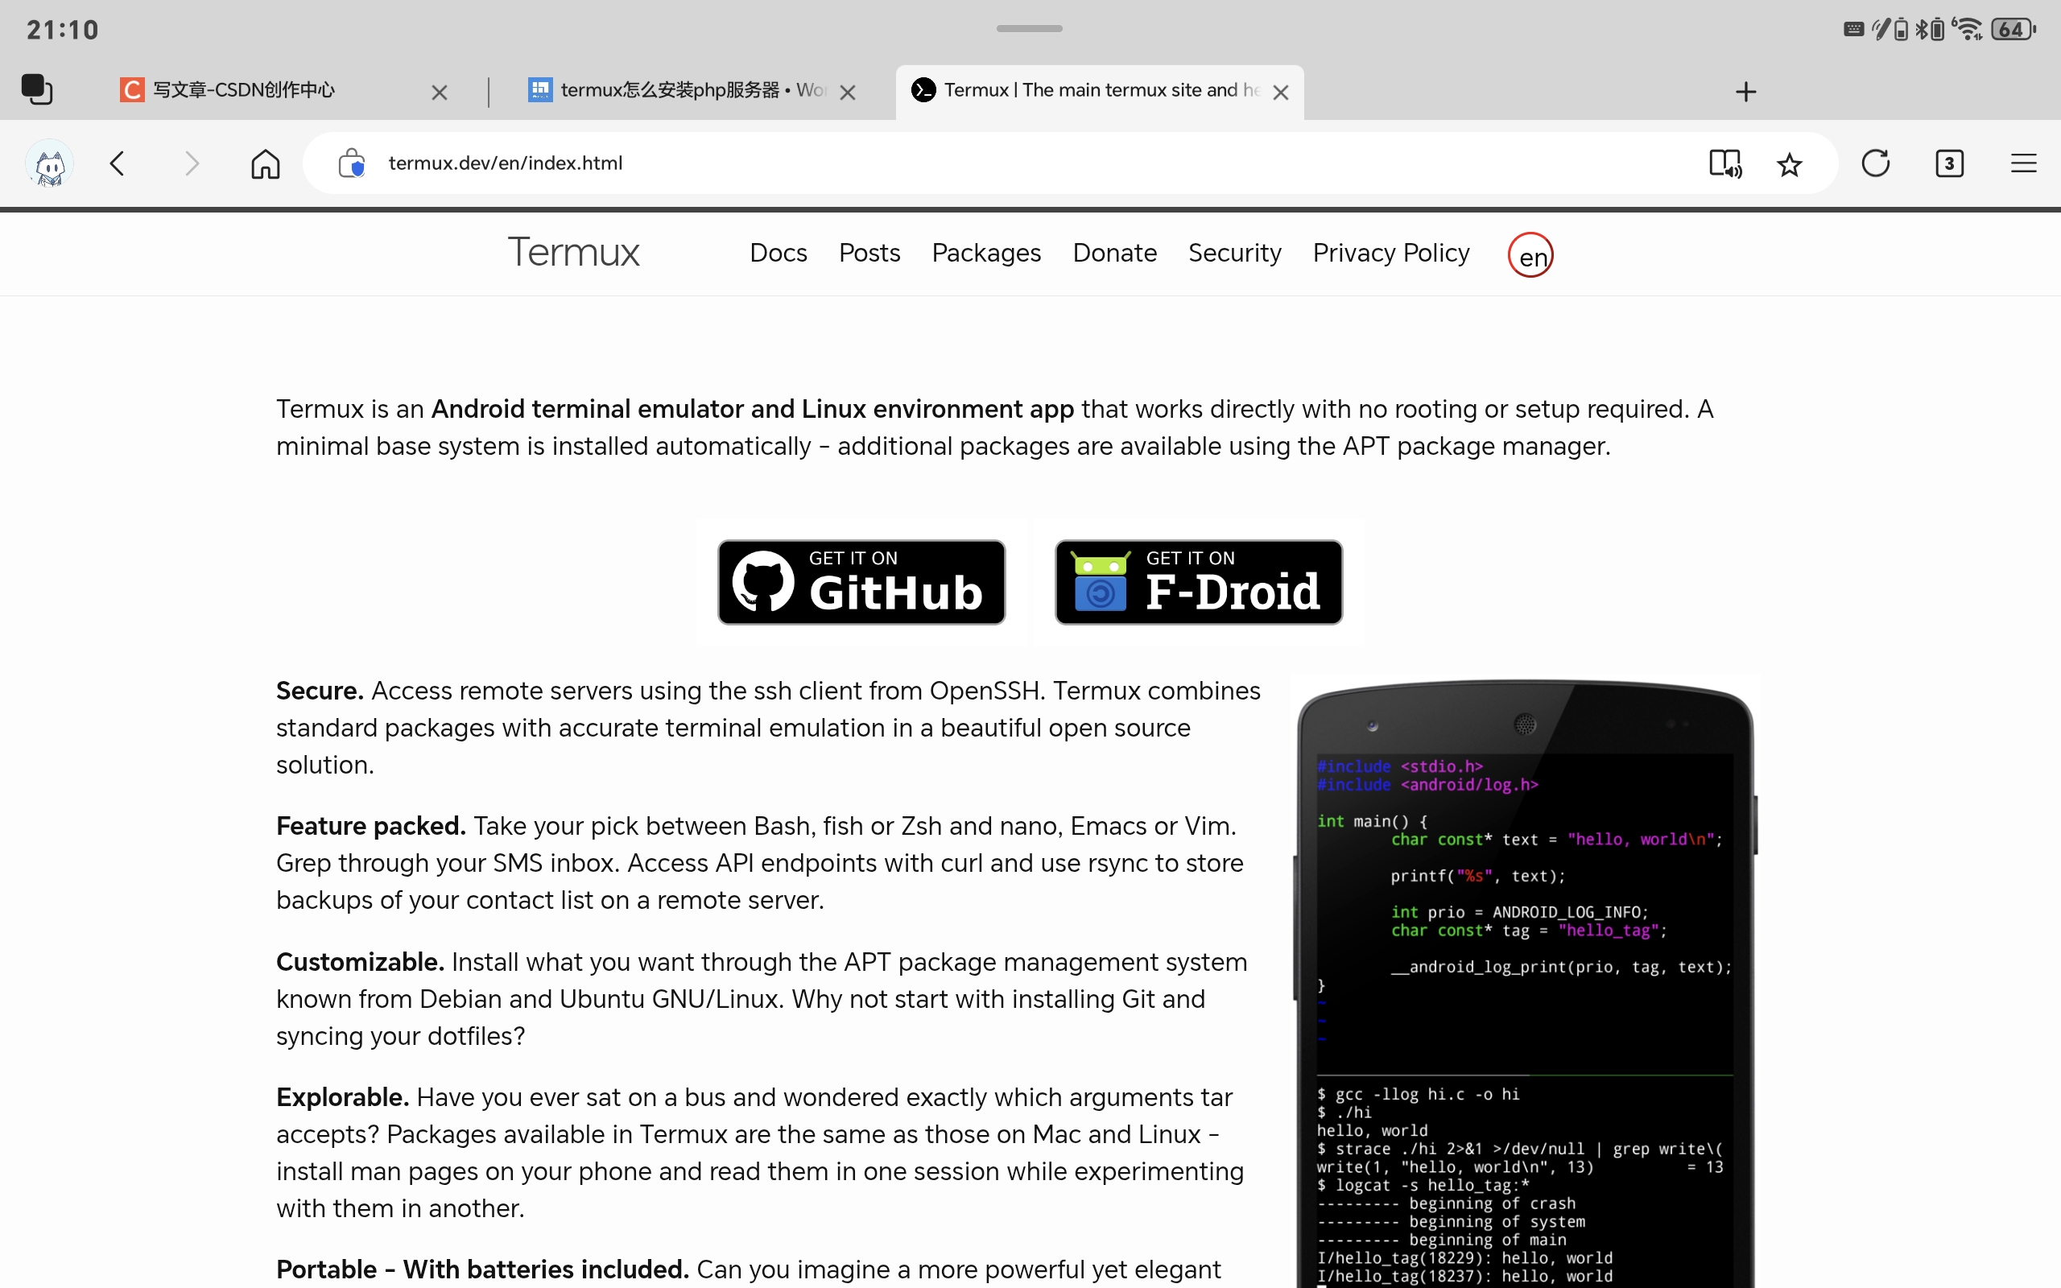This screenshot has width=2061, height=1288.
Task: Click Get it on GitHub badge
Action: [x=861, y=583]
